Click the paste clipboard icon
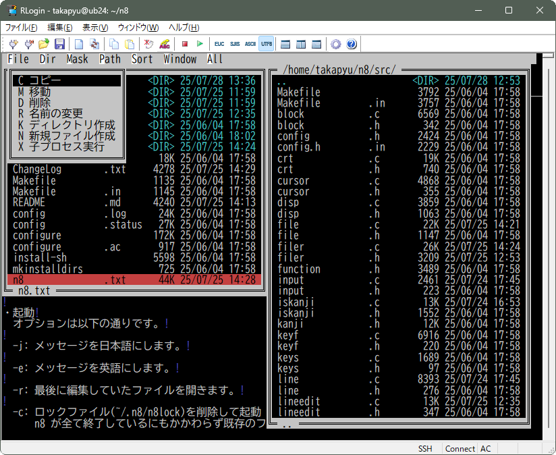Viewport: 556px width, 455px height. click(x=130, y=44)
